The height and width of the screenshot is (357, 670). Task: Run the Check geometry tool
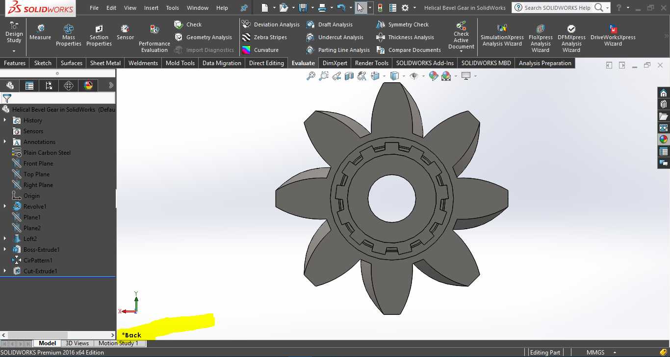[x=188, y=24]
